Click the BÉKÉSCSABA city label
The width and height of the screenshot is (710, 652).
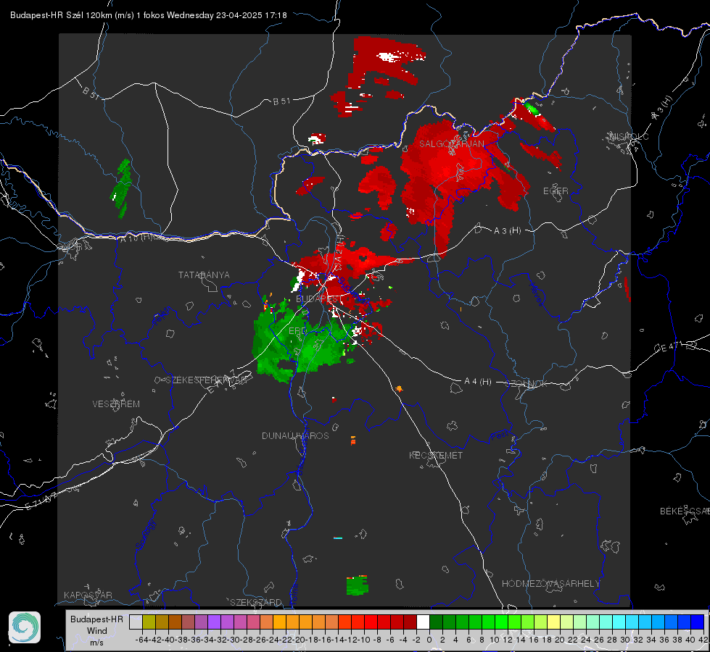point(685,511)
